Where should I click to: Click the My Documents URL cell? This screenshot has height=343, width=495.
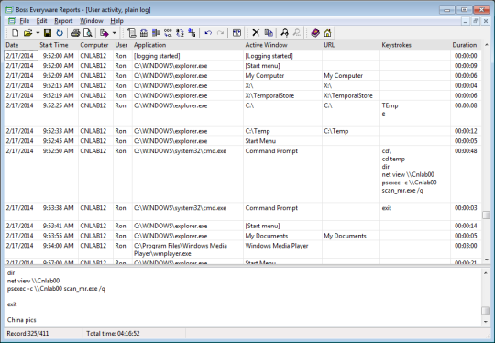[351, 236]
